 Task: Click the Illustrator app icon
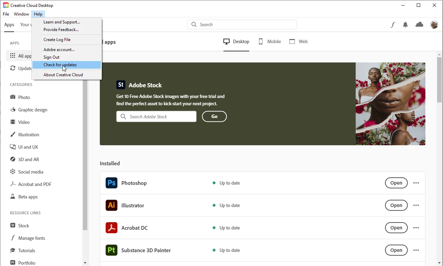tap(112, 205)
